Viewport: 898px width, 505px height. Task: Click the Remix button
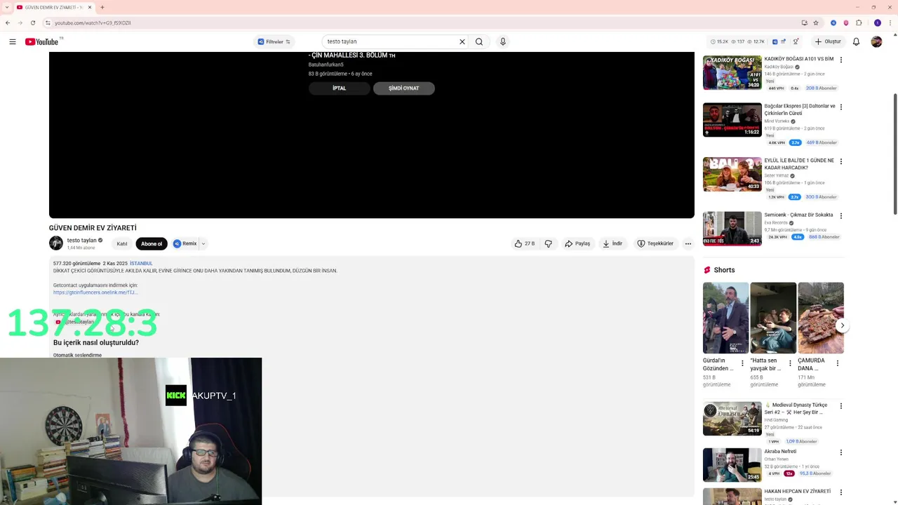(185, 243)
